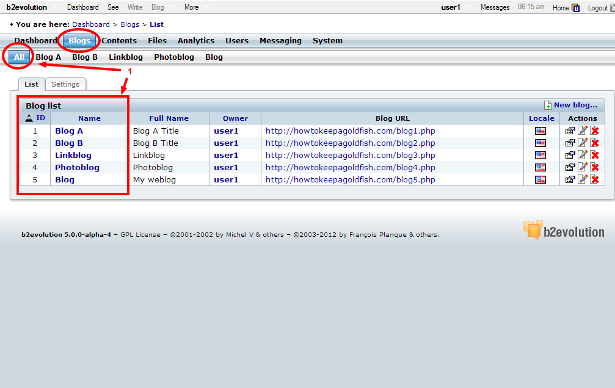
Task: Click Logout in the top bar
Action: point(598,8)
